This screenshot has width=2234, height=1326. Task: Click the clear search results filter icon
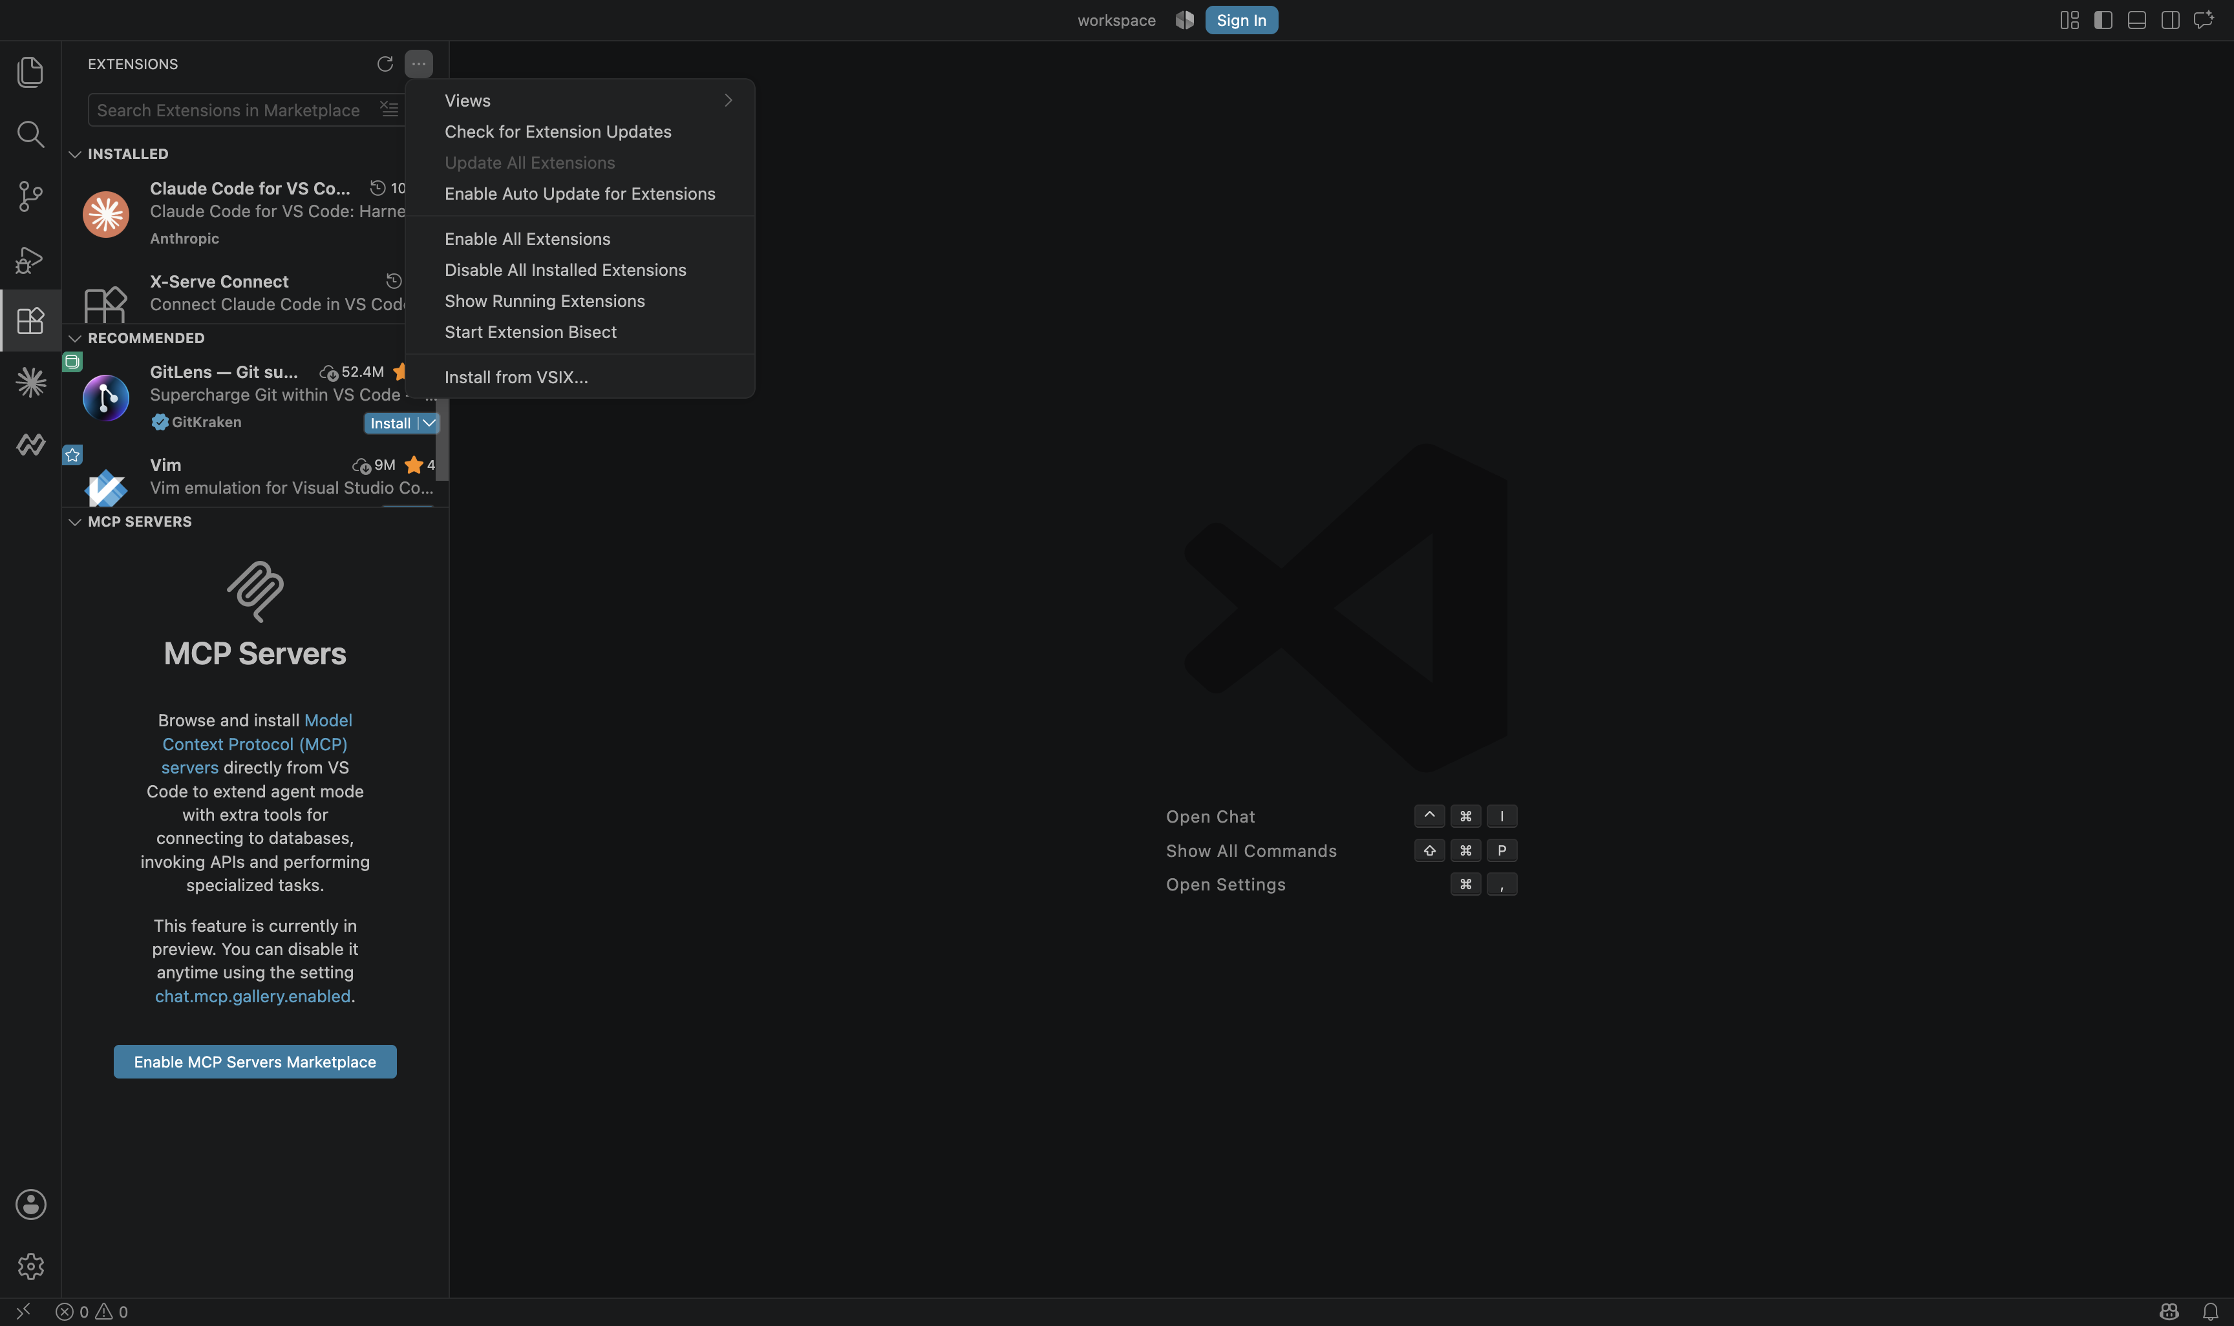[390, 109]
